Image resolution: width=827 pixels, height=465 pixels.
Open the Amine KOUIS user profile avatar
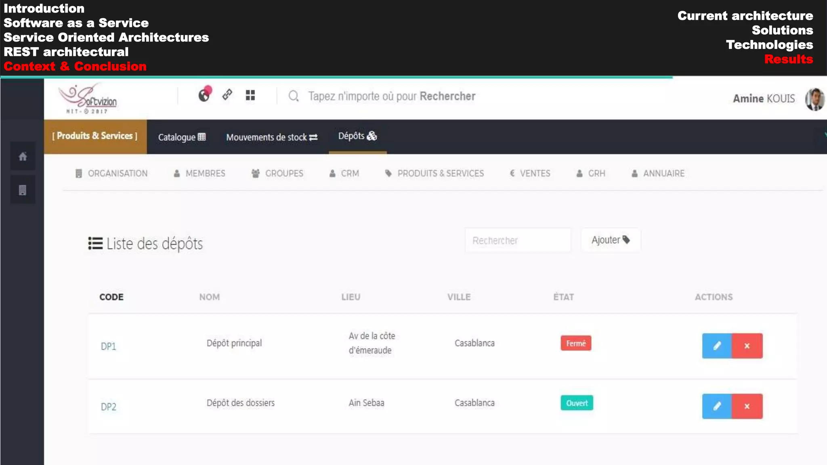(x=815, y=99)
